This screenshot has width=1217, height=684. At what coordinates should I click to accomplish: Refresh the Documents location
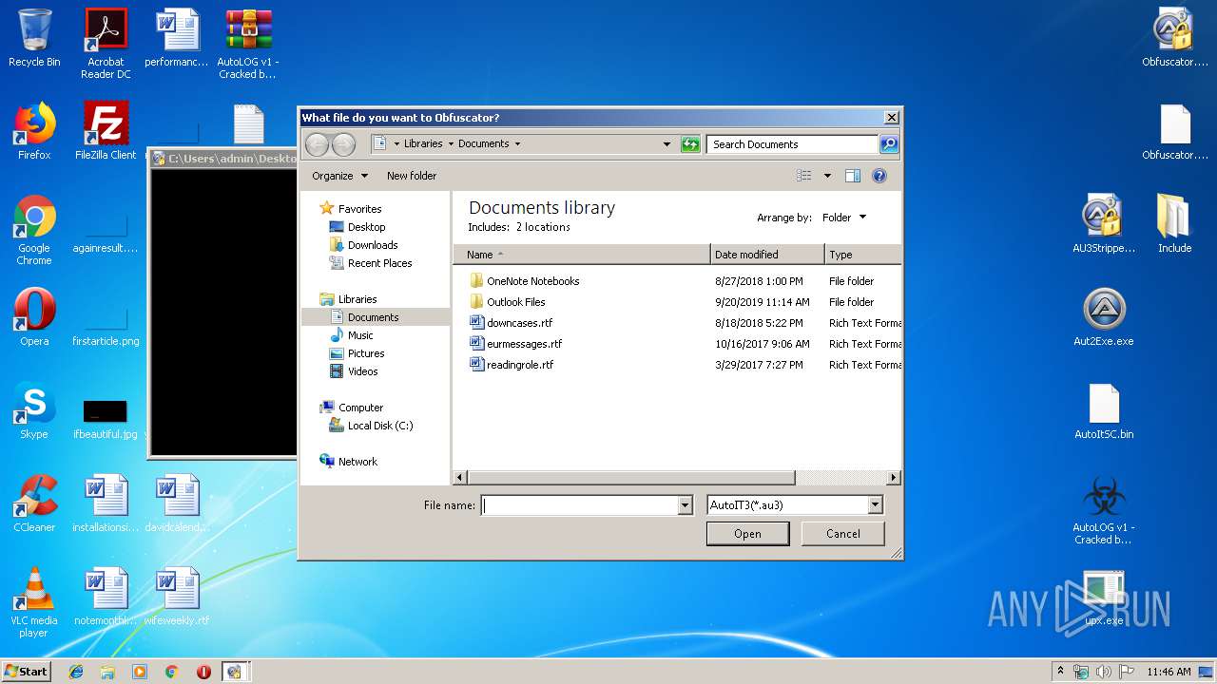pyautogui.click(x=690, y=144)
